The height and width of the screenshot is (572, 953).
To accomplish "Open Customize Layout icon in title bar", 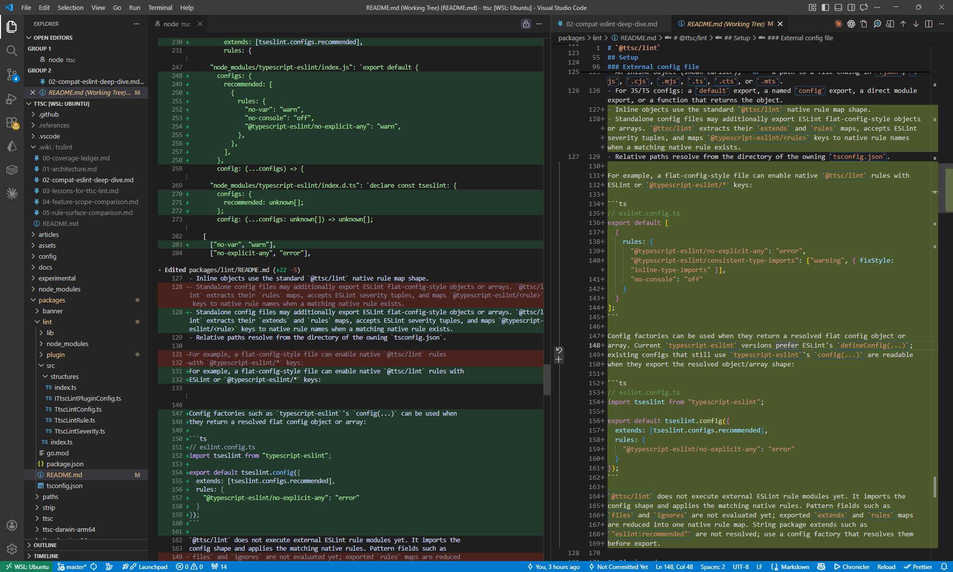I will [x=813, y=7].
